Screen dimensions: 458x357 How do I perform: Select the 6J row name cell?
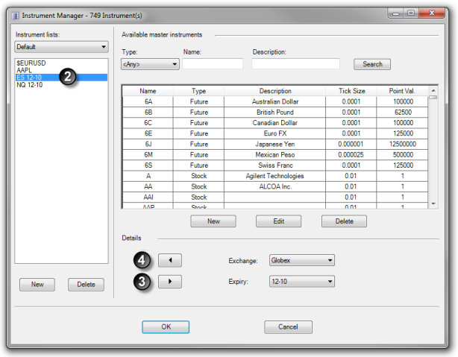(148, 144)
